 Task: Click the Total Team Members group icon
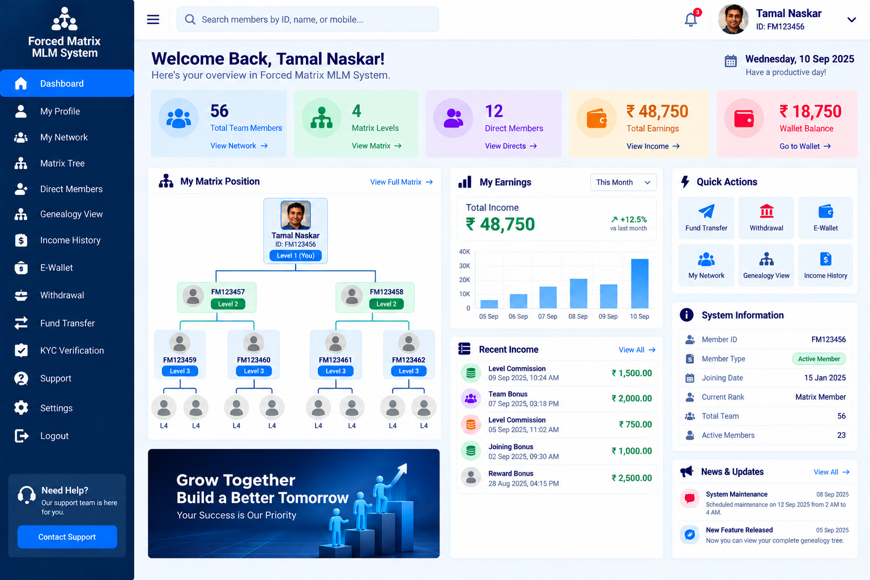point(178,118)
